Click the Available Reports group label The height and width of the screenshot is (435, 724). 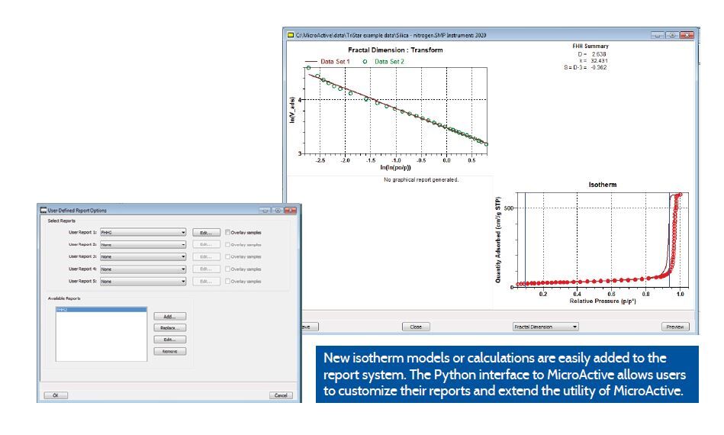(x=64, y=298)
